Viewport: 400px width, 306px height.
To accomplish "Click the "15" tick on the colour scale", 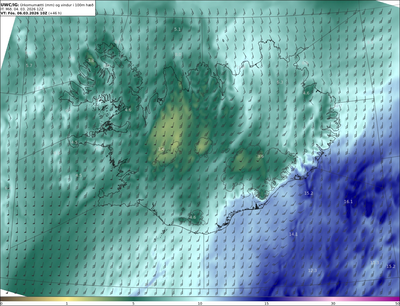I will (267, 303).
